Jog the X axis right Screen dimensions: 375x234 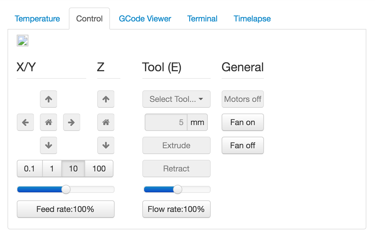(x=71, y=122)
